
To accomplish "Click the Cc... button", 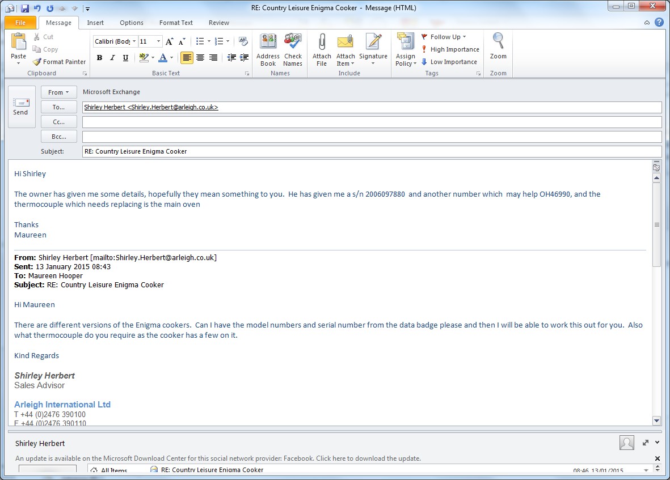I will click(59, 122).
